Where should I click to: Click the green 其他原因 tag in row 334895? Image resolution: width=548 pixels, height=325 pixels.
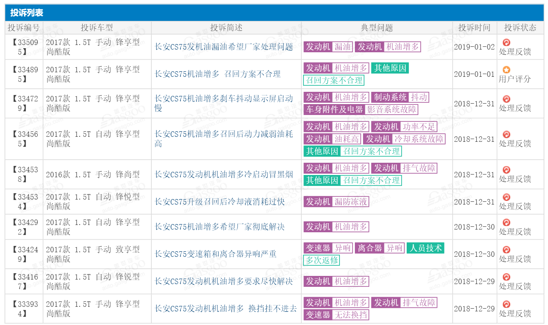[390, 68]
